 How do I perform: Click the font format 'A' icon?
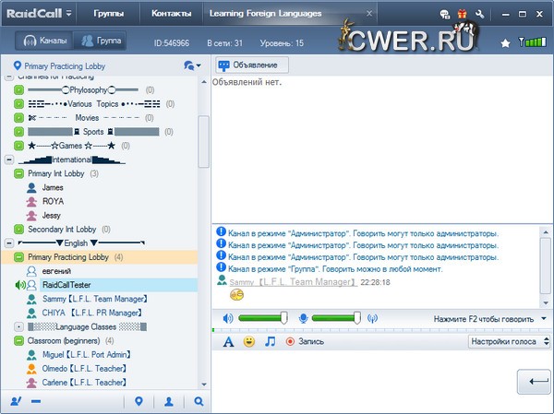pyautogui.click(x=228, y=341)
